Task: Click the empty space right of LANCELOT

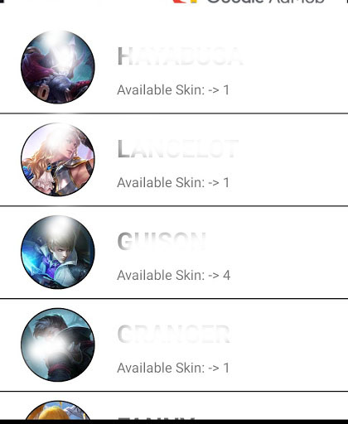Action: (x=292, y=149)
